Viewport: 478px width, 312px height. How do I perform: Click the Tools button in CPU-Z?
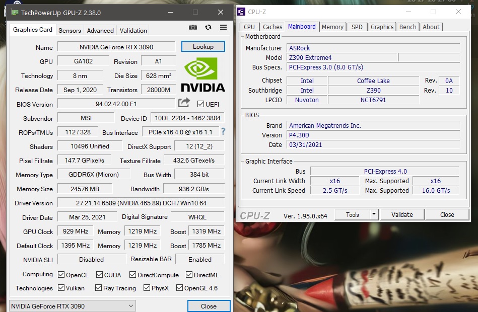pyautogui.click(x=353, y=214)
